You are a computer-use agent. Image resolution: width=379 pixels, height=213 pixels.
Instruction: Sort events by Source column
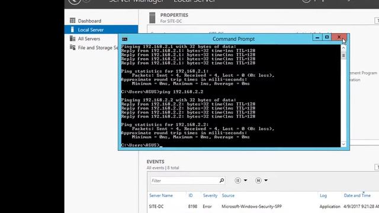coord(228,195)
